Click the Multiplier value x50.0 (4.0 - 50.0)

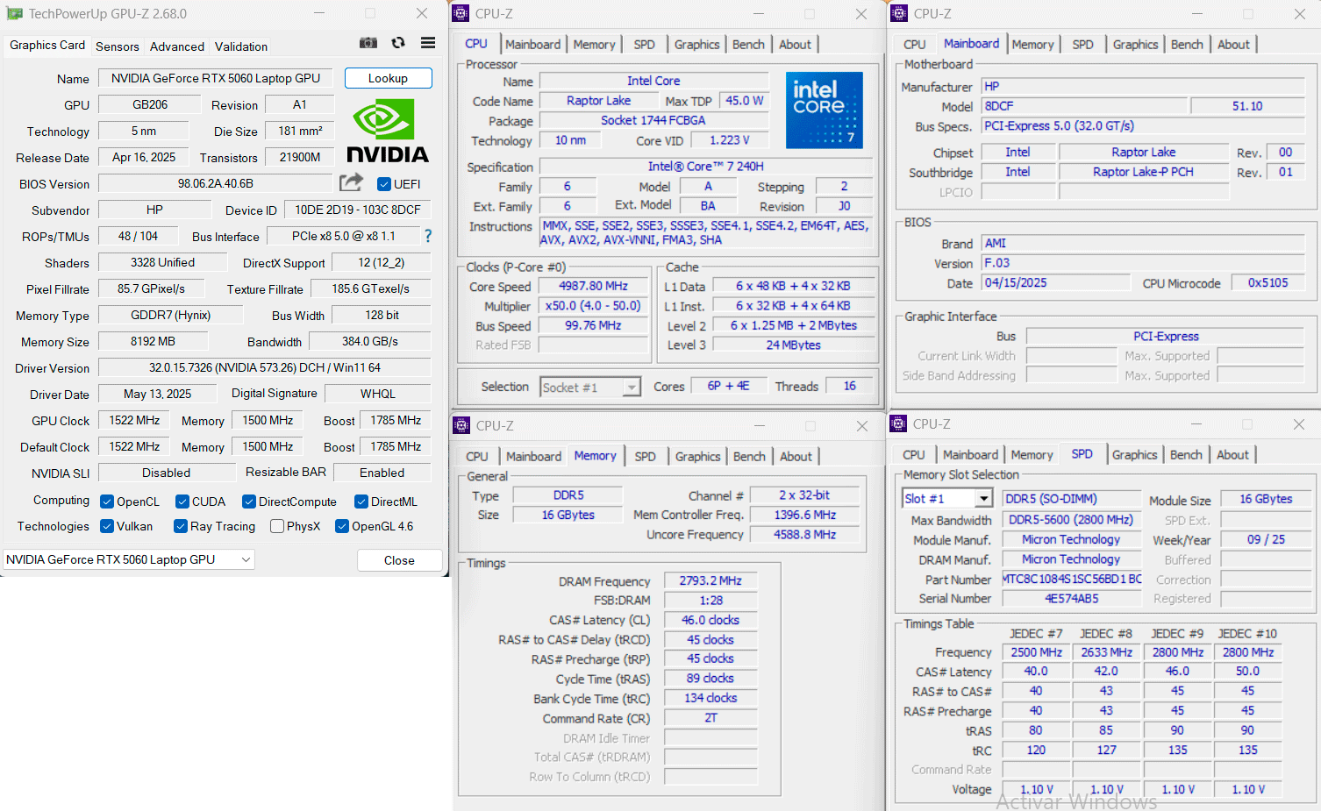[593, 306]
